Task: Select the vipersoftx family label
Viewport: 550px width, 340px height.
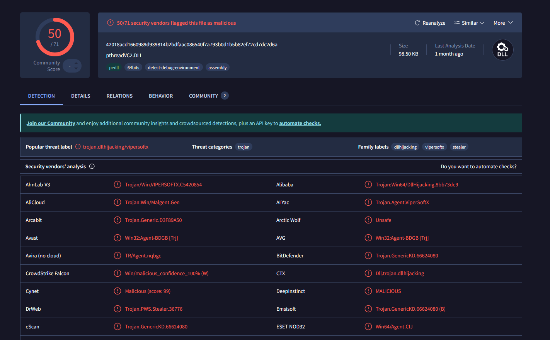Action: tap(434, 147)
